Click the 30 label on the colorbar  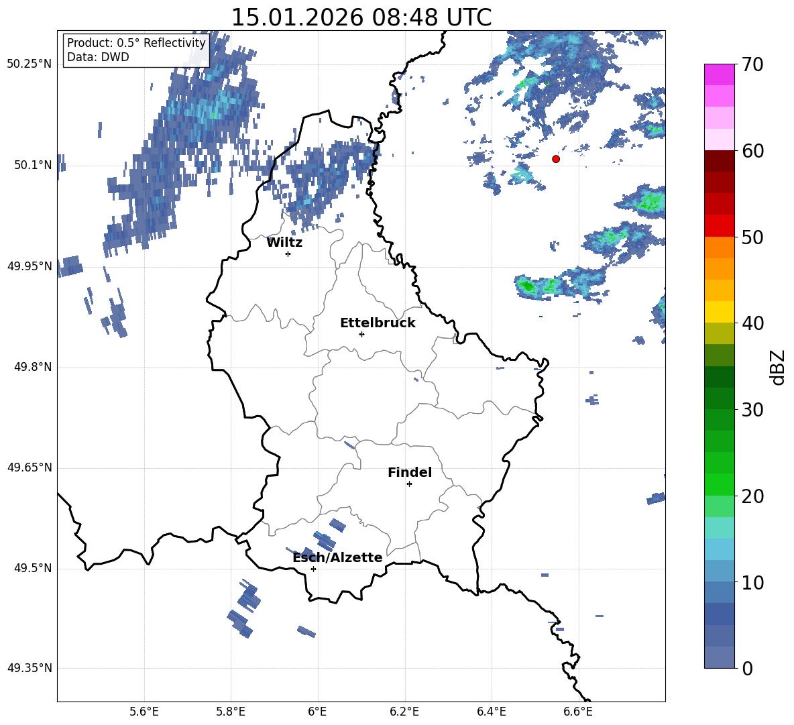click(752, 409)
